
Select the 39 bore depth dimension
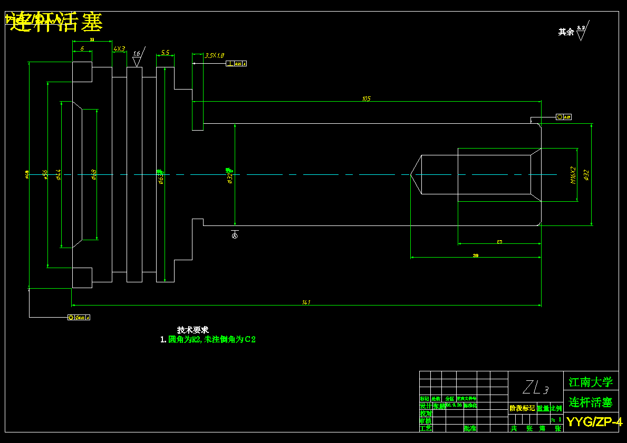[x=476, y=255]
